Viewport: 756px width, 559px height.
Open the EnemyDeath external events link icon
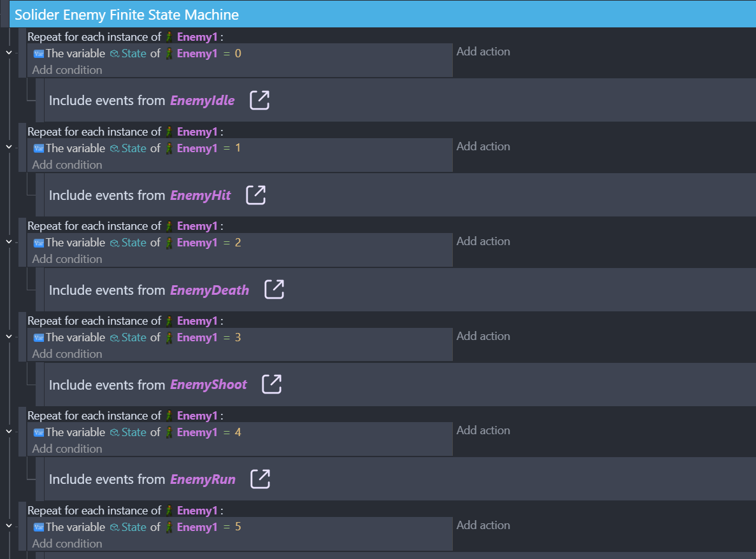coord(274,289)
